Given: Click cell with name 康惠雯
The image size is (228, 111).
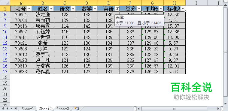Looking at the screenshot, I should point(43,26).
